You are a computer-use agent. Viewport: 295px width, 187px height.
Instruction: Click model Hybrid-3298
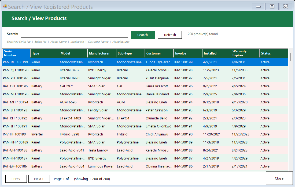click(x=69, y=134)
